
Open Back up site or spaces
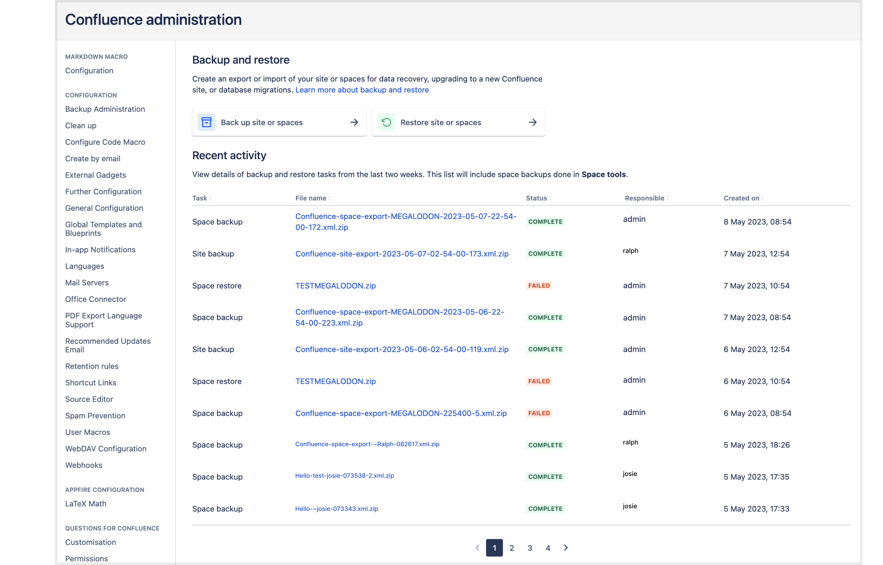pyautogui.click(x=279, y=122)
